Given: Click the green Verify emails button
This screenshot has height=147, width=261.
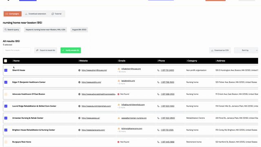Looking at the screenshot, I should click(x=71, y=50).
